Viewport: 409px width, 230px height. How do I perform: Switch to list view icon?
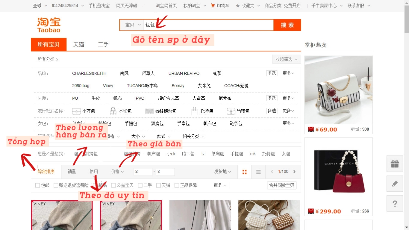tap(258, 172)
